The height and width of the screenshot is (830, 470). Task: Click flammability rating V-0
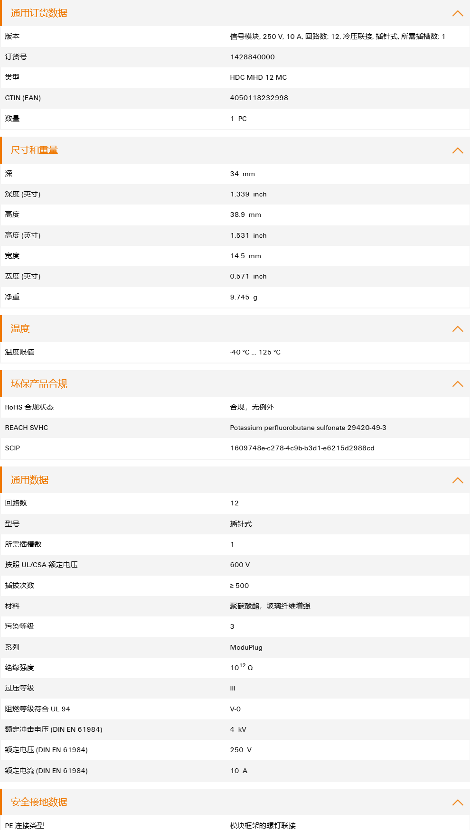click(x=235, y=709)
